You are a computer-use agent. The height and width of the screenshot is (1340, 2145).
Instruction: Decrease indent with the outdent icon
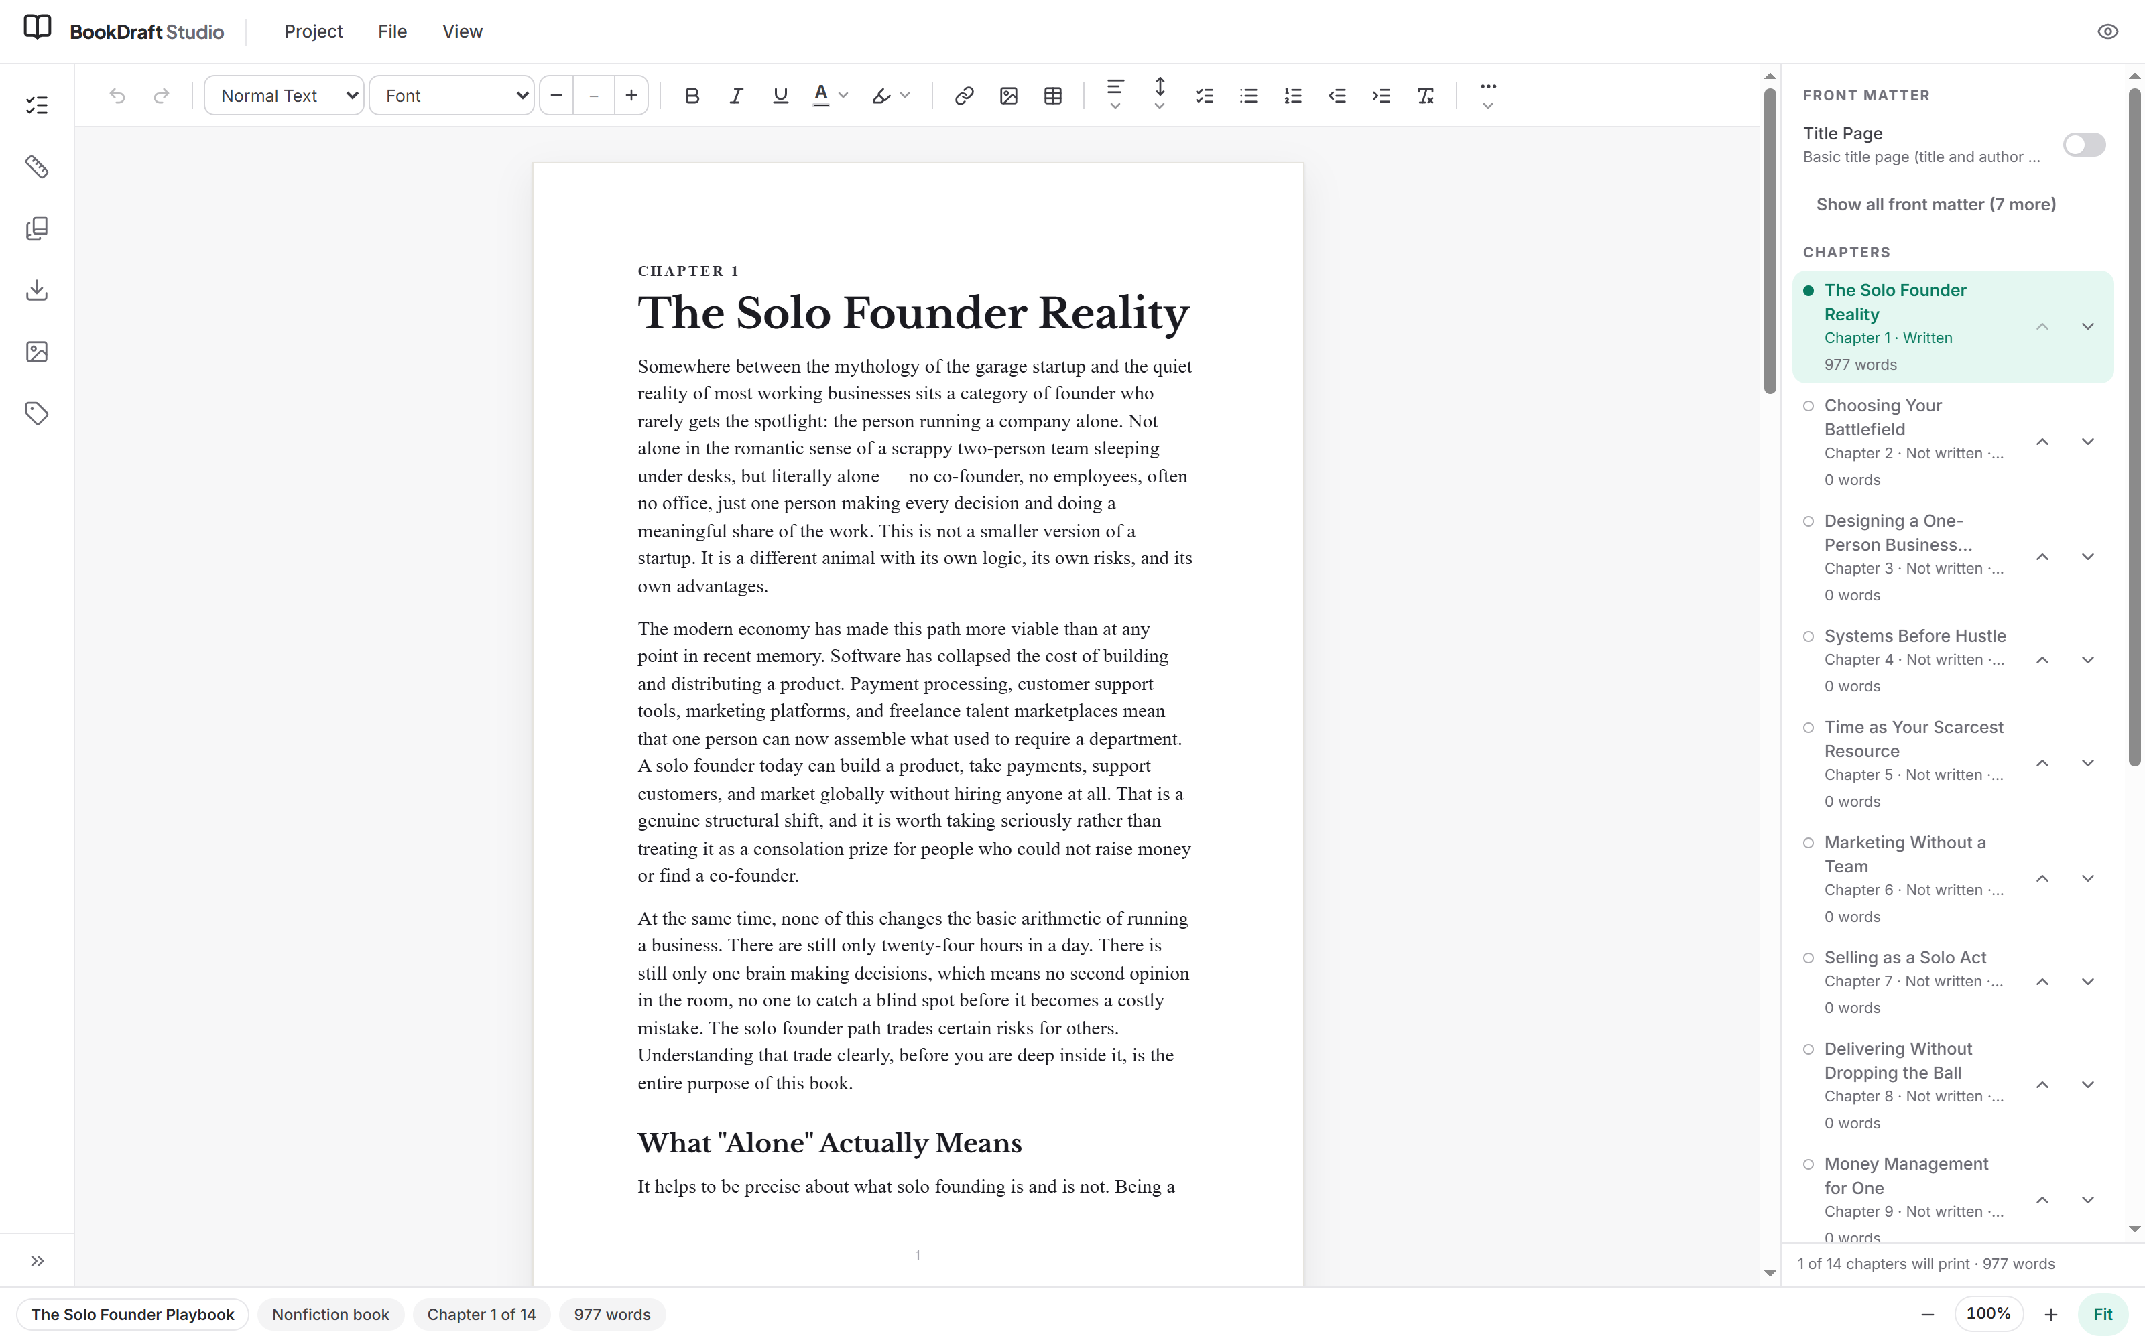coord(1337,96)
